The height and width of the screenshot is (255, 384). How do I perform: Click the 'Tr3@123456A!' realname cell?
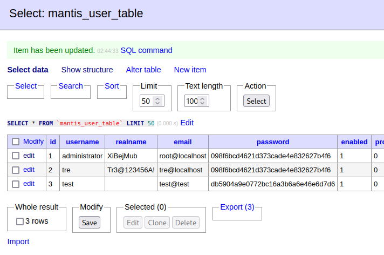tap(131, 170)
